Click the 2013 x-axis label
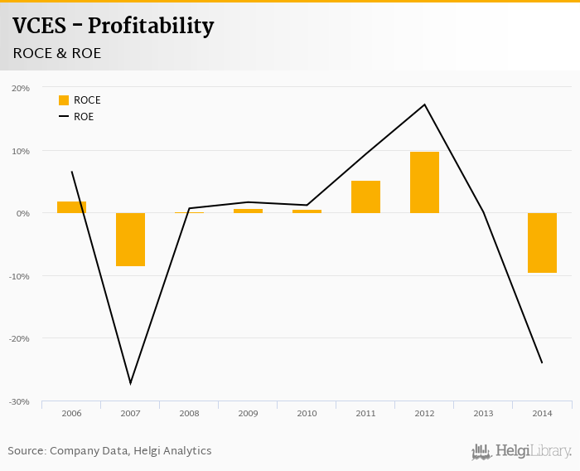This screenshot has height=471, width=580. pos(483,411)
